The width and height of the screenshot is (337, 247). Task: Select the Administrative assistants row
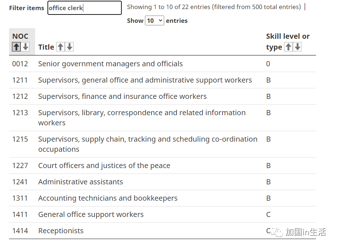point(162,182)
